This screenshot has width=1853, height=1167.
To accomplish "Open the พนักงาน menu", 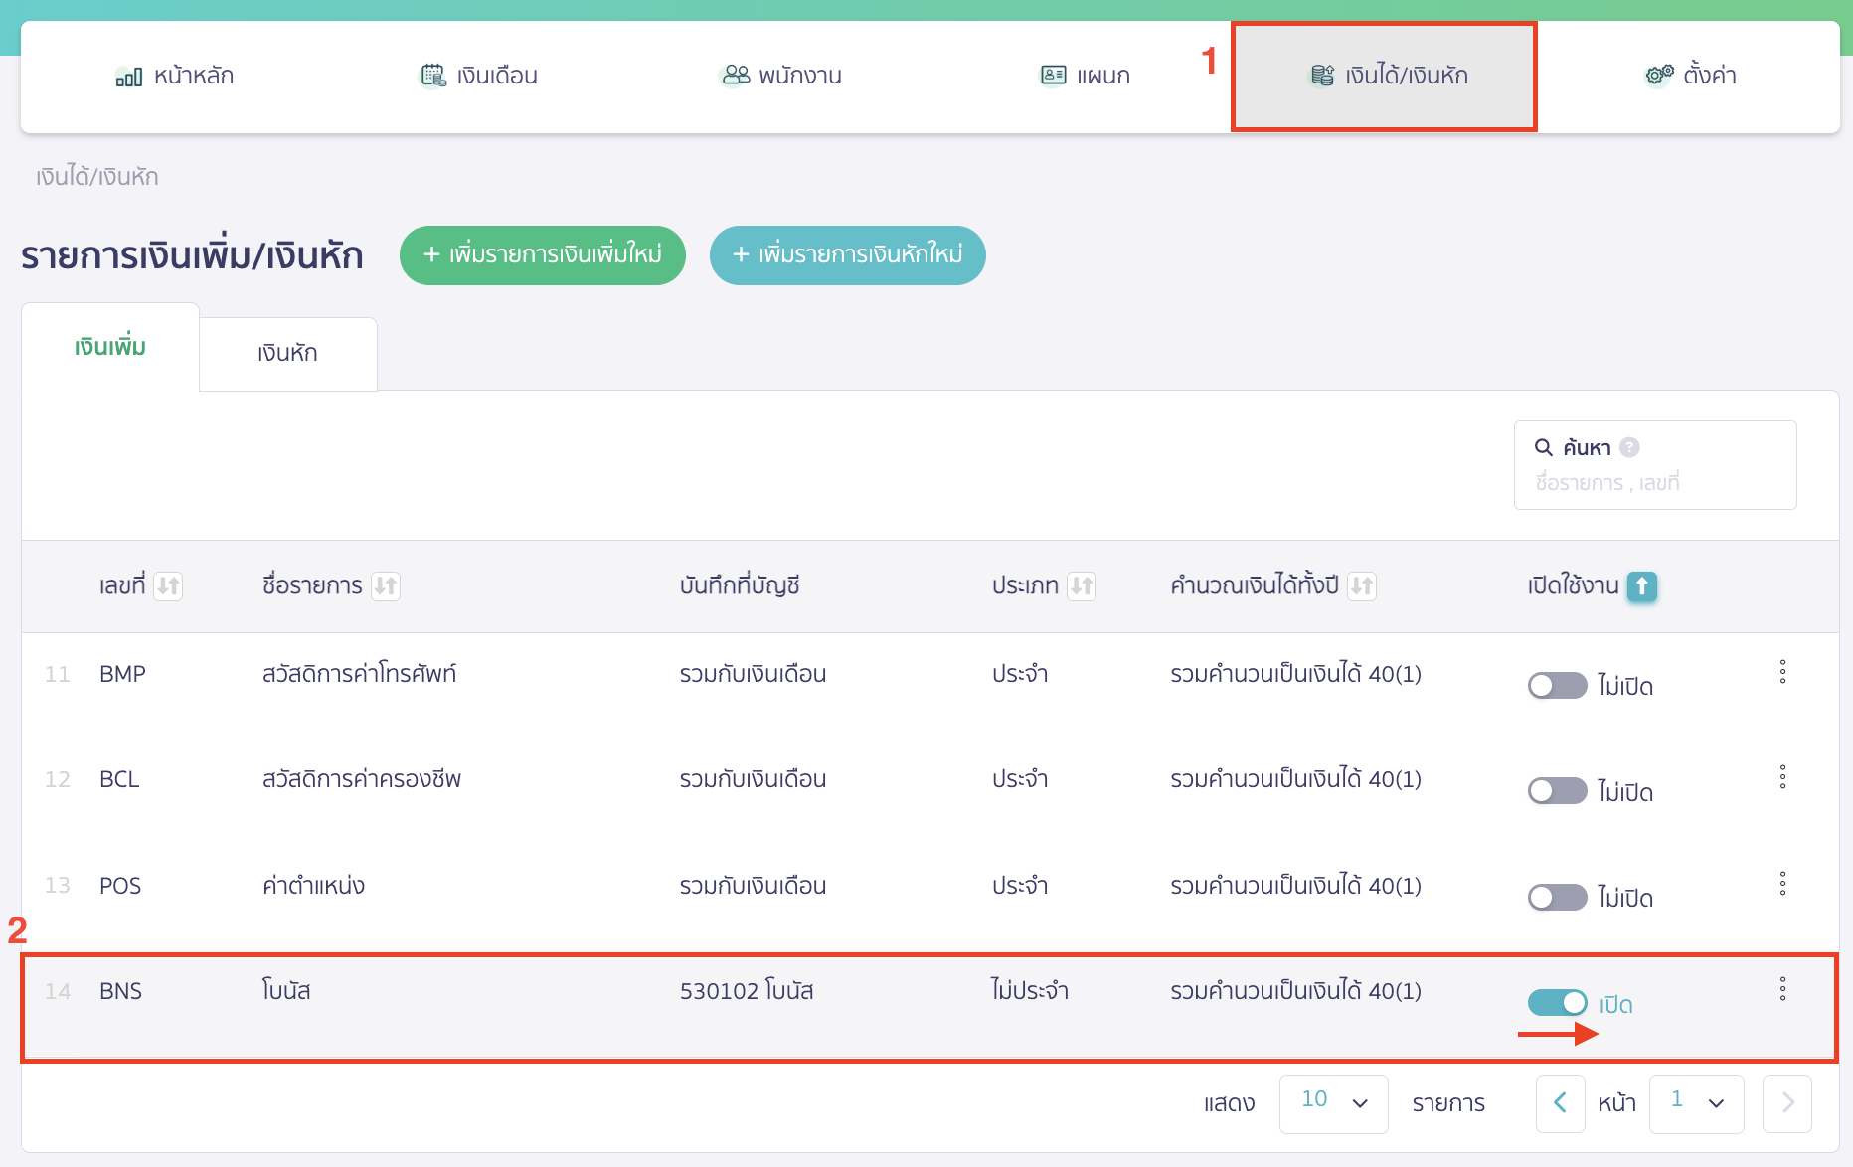I will coord(780,76).
